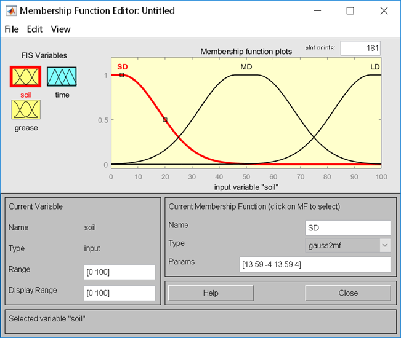Image resolution: width=401 pixels, height=338 pixels.
Task: Click the SD curve handle at membership 0.5
Action: (x=165, y=119)
